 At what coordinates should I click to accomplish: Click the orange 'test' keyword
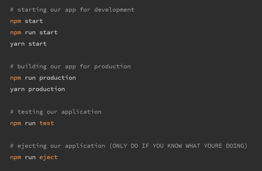click(47, 123)
